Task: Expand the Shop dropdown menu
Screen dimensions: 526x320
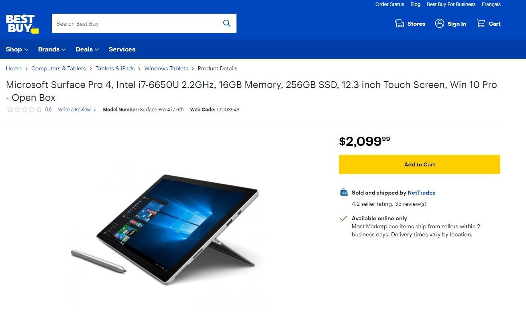Action: coord(17,49)
